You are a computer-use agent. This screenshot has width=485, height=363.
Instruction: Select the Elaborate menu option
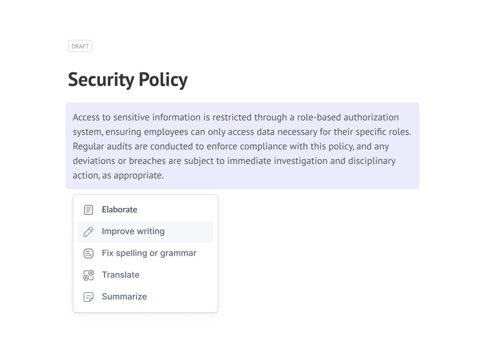click(x=145, y=210)
